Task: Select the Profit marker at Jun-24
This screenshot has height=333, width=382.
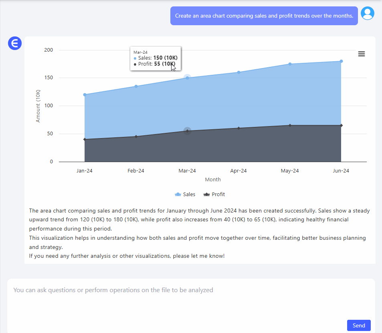Action: [341, 125]
